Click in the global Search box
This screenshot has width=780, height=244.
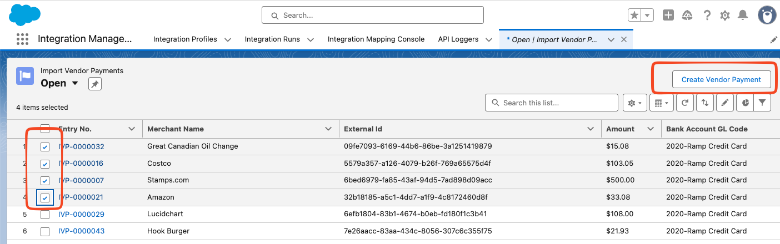pyautogui.click(x=373, y=15)
